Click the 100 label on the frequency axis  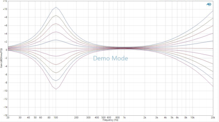click(x=56, y=118)
